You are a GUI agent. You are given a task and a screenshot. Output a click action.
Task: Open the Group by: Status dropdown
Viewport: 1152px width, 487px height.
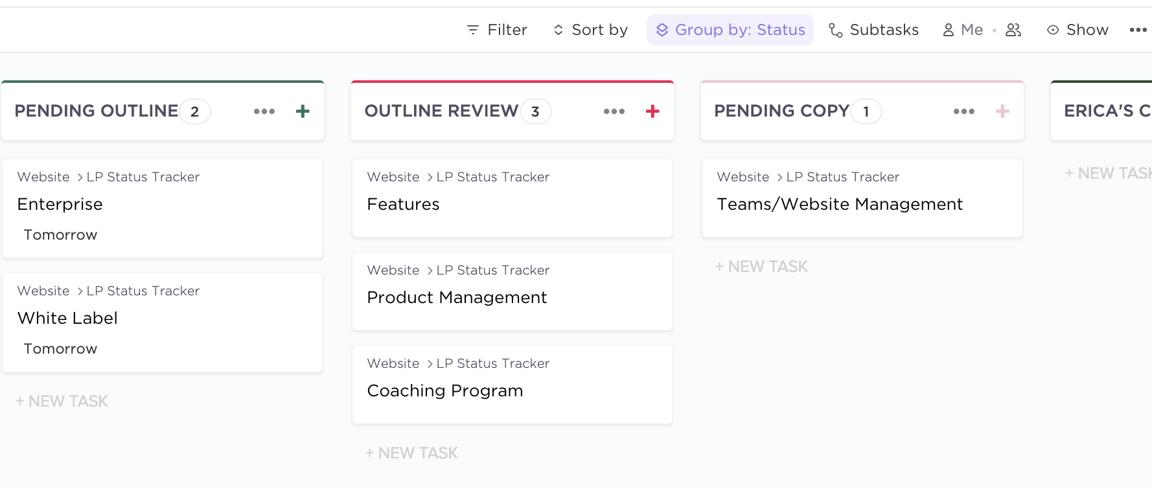(730, 30)
